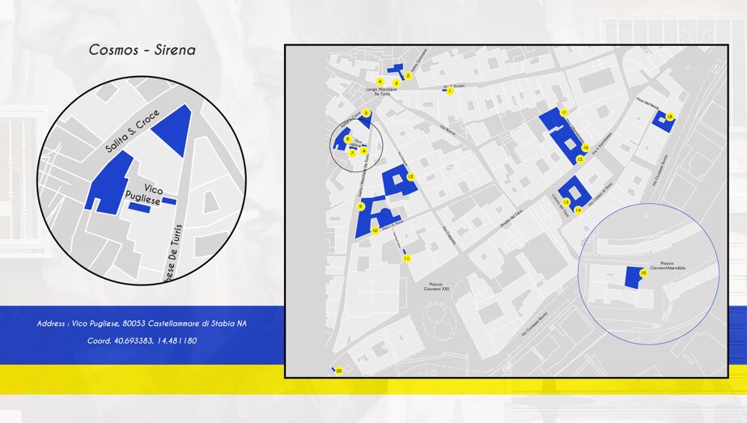The width and height of the screenshot is (747, 423).
Task: Click the 'Piazza Giovanni XXIII' map label
Action: 436,286
